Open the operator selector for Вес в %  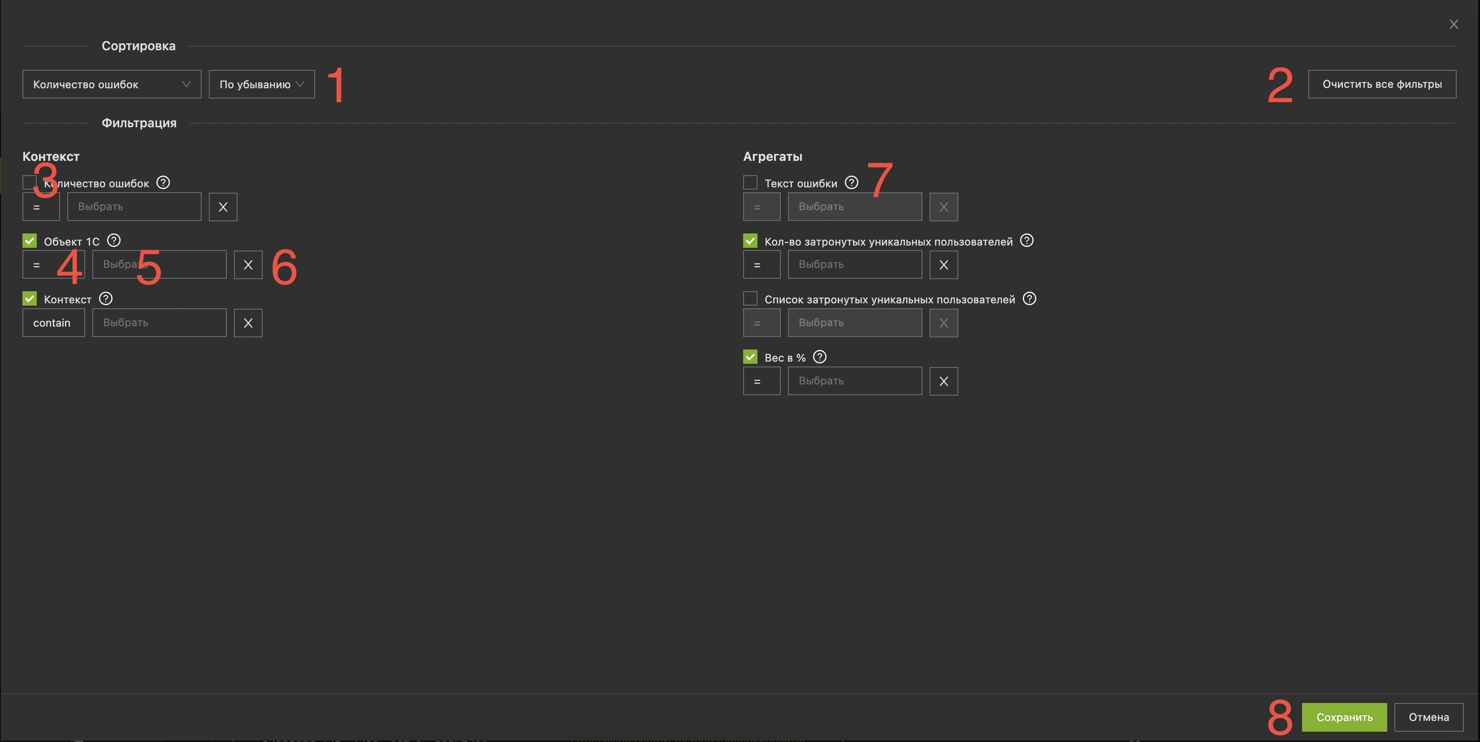click(x=761, y=381)
